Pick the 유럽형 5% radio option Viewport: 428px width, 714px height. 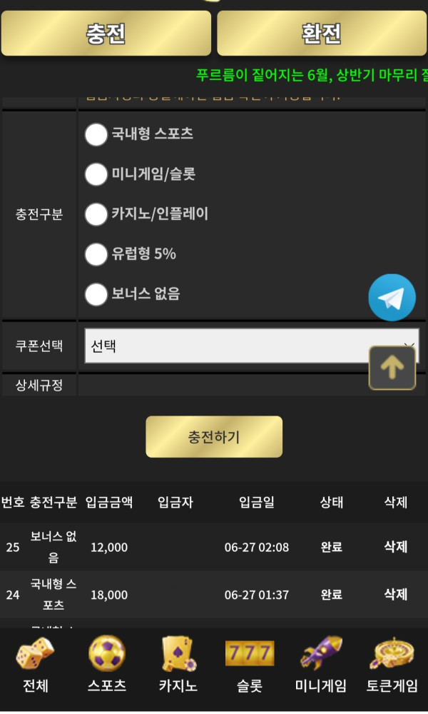[x=96, y=254]
